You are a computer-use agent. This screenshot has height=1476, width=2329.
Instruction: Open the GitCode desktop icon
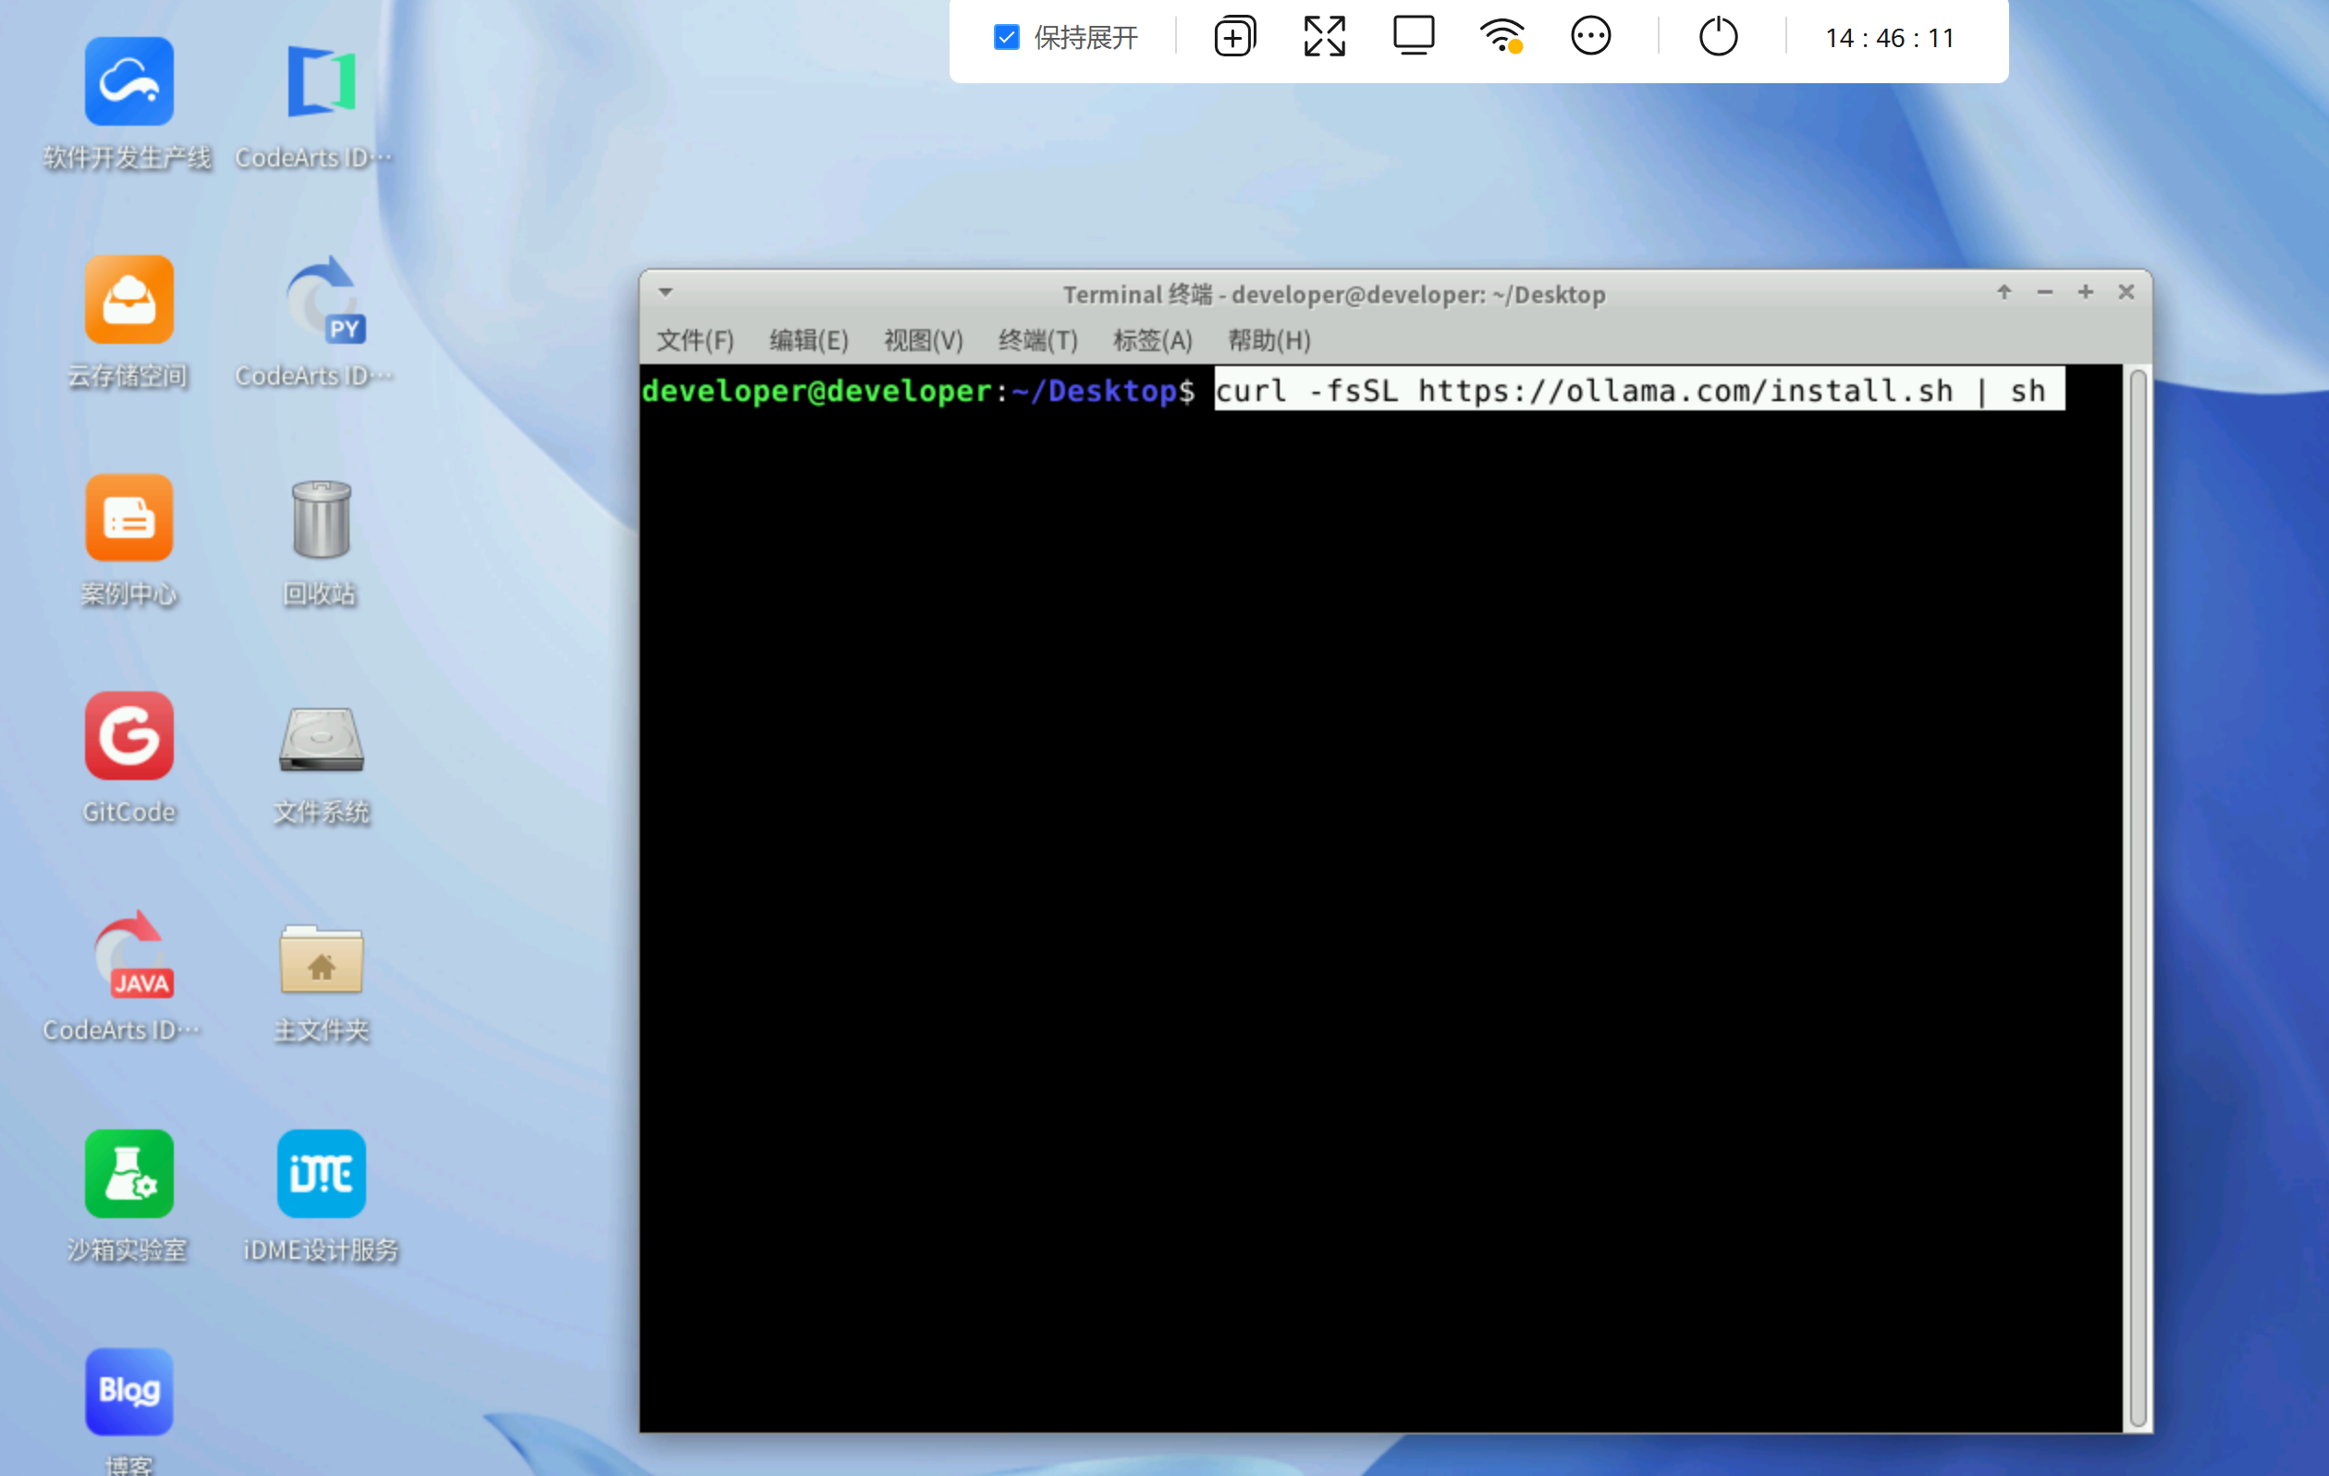tap(129, 737)
